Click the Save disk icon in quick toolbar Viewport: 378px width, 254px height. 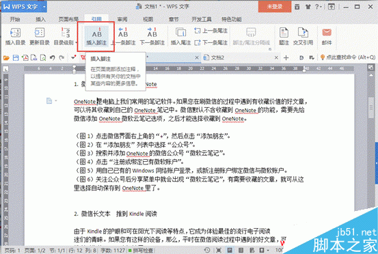(16, 58)
